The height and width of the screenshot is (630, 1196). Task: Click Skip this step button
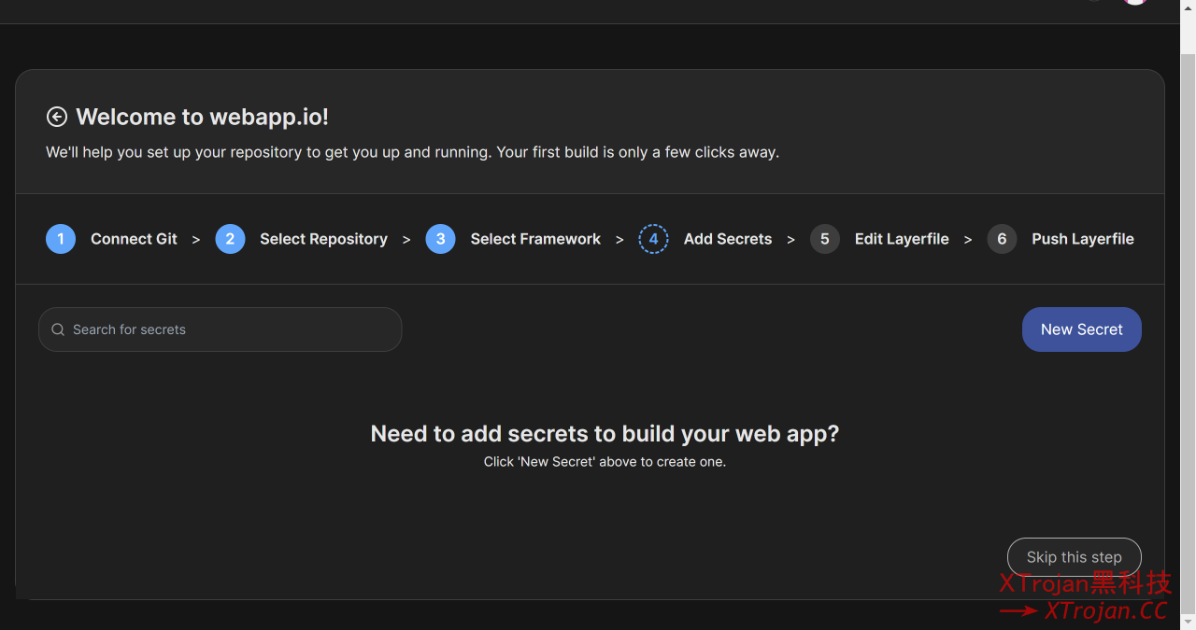coord(1075,557)
